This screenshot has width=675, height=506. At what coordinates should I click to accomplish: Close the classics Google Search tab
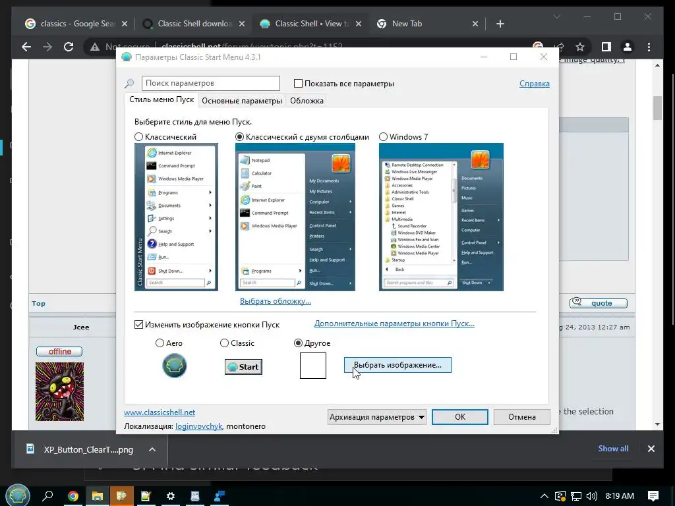coord(125,24)
